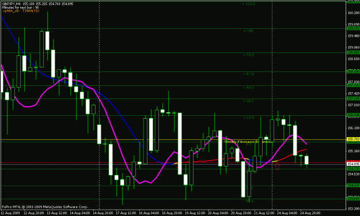Click the 155.360 price scale value
The width and height of the screenshot is (360, 216).
coord(354,151)
